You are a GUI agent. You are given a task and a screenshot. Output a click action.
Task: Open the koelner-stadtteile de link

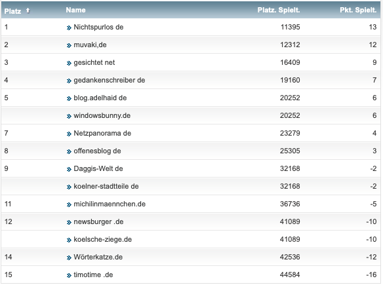point(106,187)
